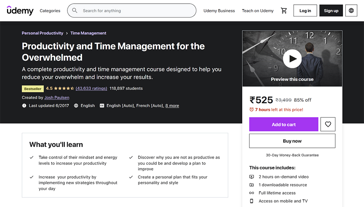Click the Log in button

point(305,11)
